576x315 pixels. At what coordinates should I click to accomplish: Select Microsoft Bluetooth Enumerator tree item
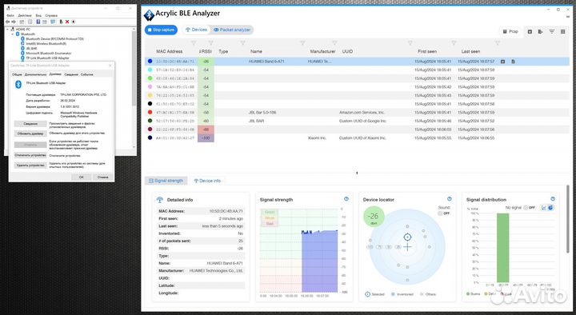click(x=49, y=54)
